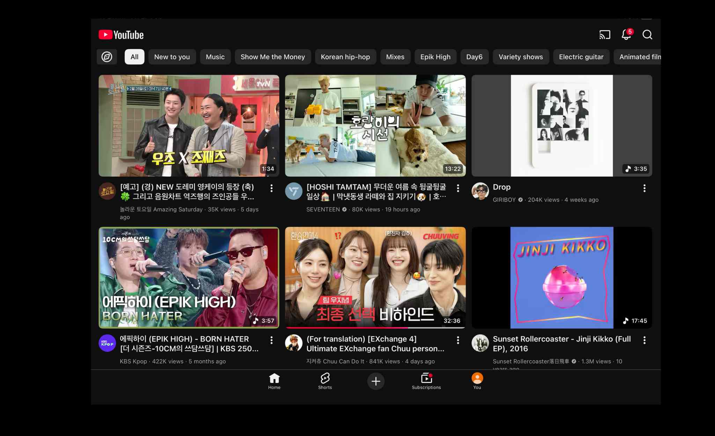Select the New to you chip
The image size is (715, 436).
coord(172,57)
